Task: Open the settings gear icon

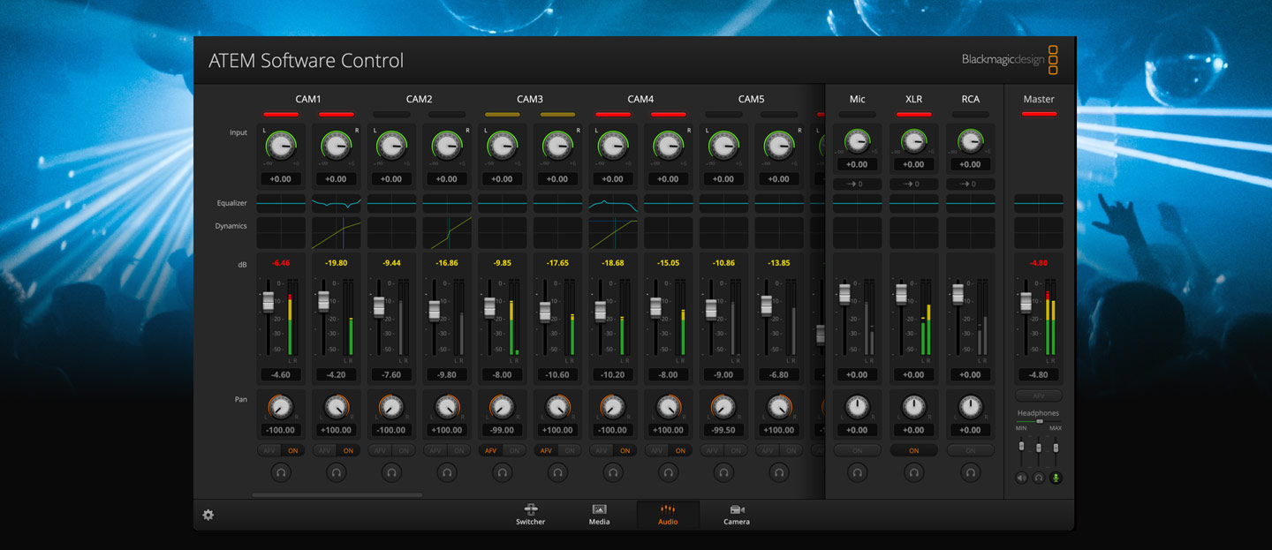Action: (208, 515)
